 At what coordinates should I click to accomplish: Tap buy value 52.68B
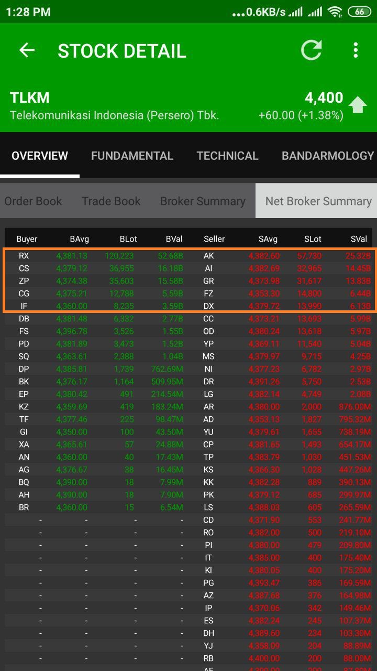click(x=170, y=256)
